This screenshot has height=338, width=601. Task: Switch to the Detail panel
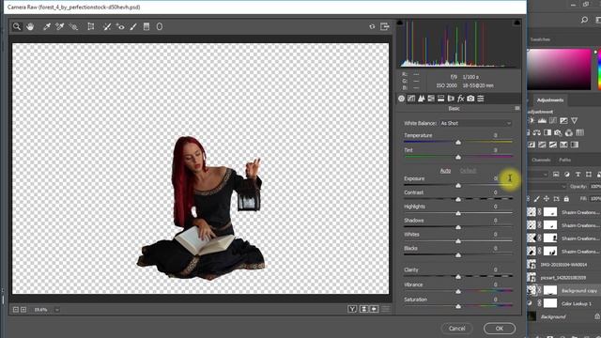pyautogui.click(x=422, y=99)
